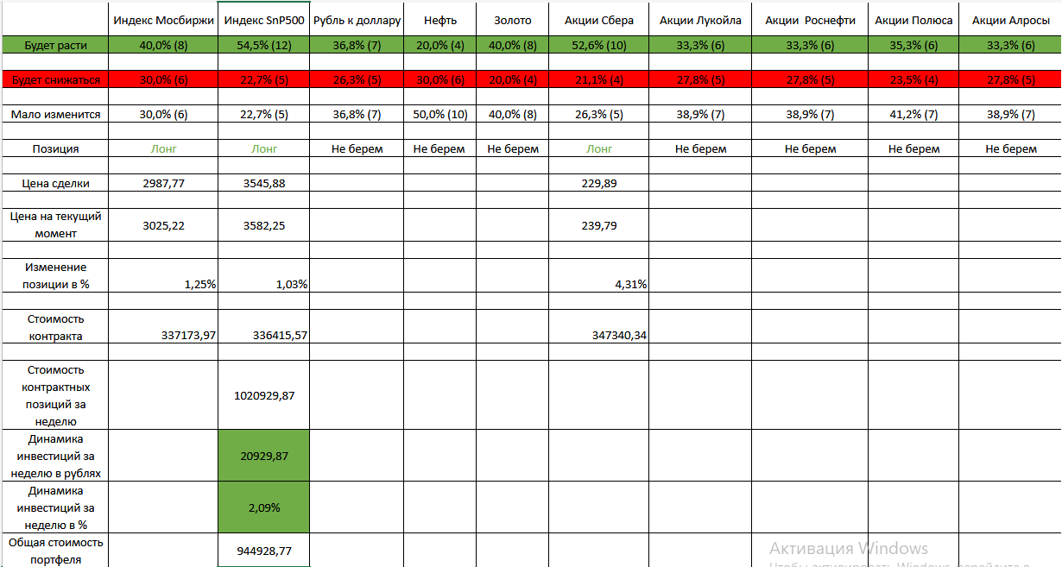Click the position change value 1,03%
1062x567 pixels.
pos(292,284)
